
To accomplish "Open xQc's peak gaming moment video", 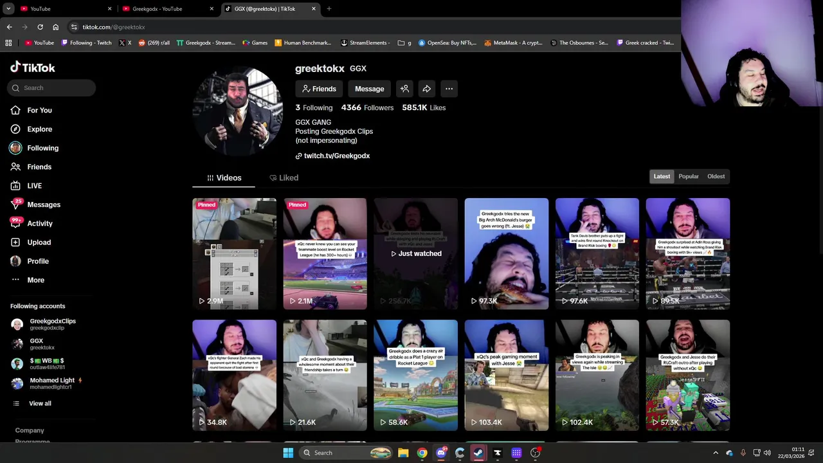I will (x=506, y=376).
